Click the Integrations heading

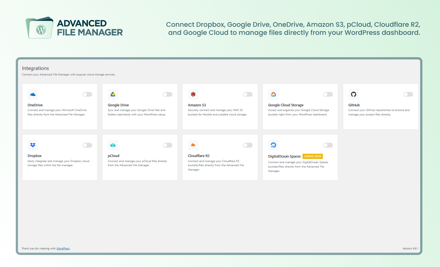click(35, 68)
